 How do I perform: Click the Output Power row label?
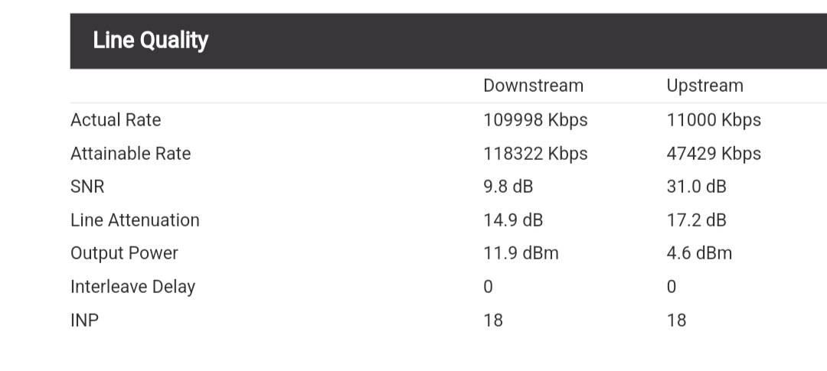click(125, 253)
